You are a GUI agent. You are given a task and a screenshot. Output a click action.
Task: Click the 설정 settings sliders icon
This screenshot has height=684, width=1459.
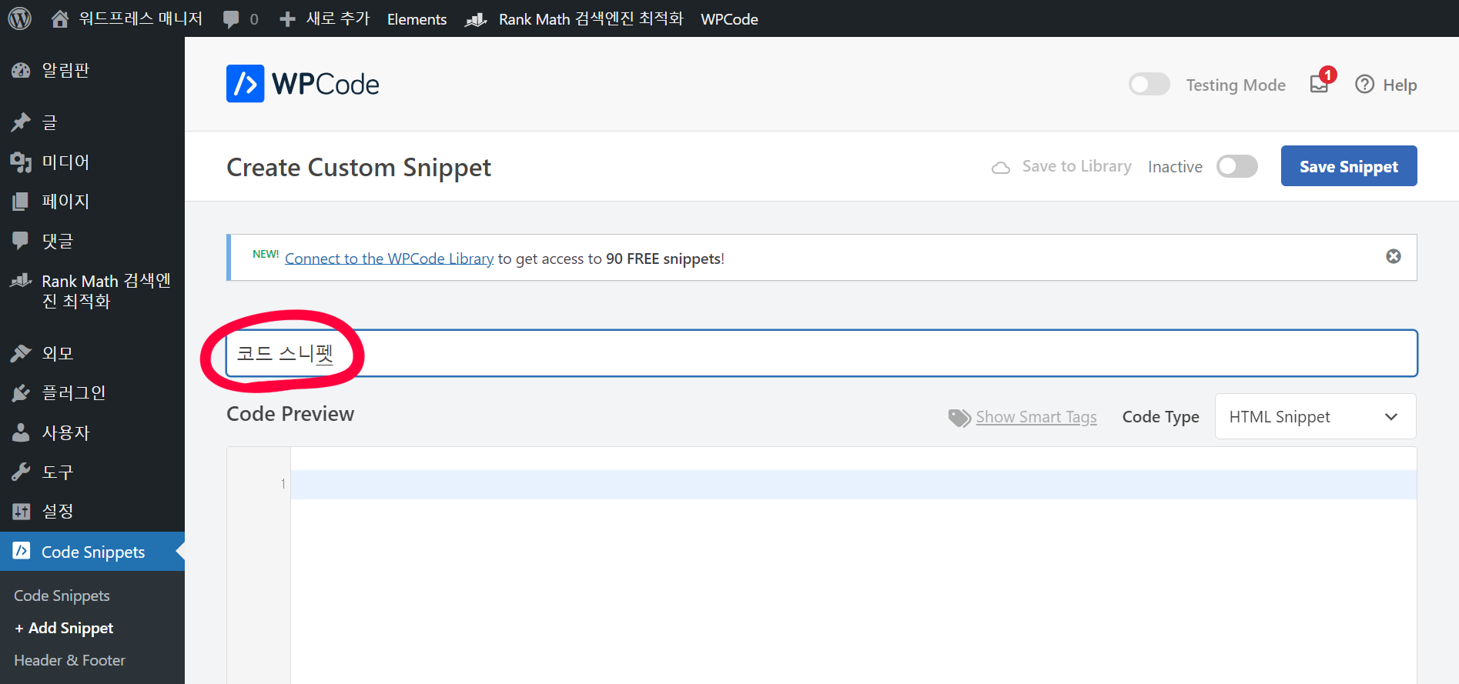[21, 511]
